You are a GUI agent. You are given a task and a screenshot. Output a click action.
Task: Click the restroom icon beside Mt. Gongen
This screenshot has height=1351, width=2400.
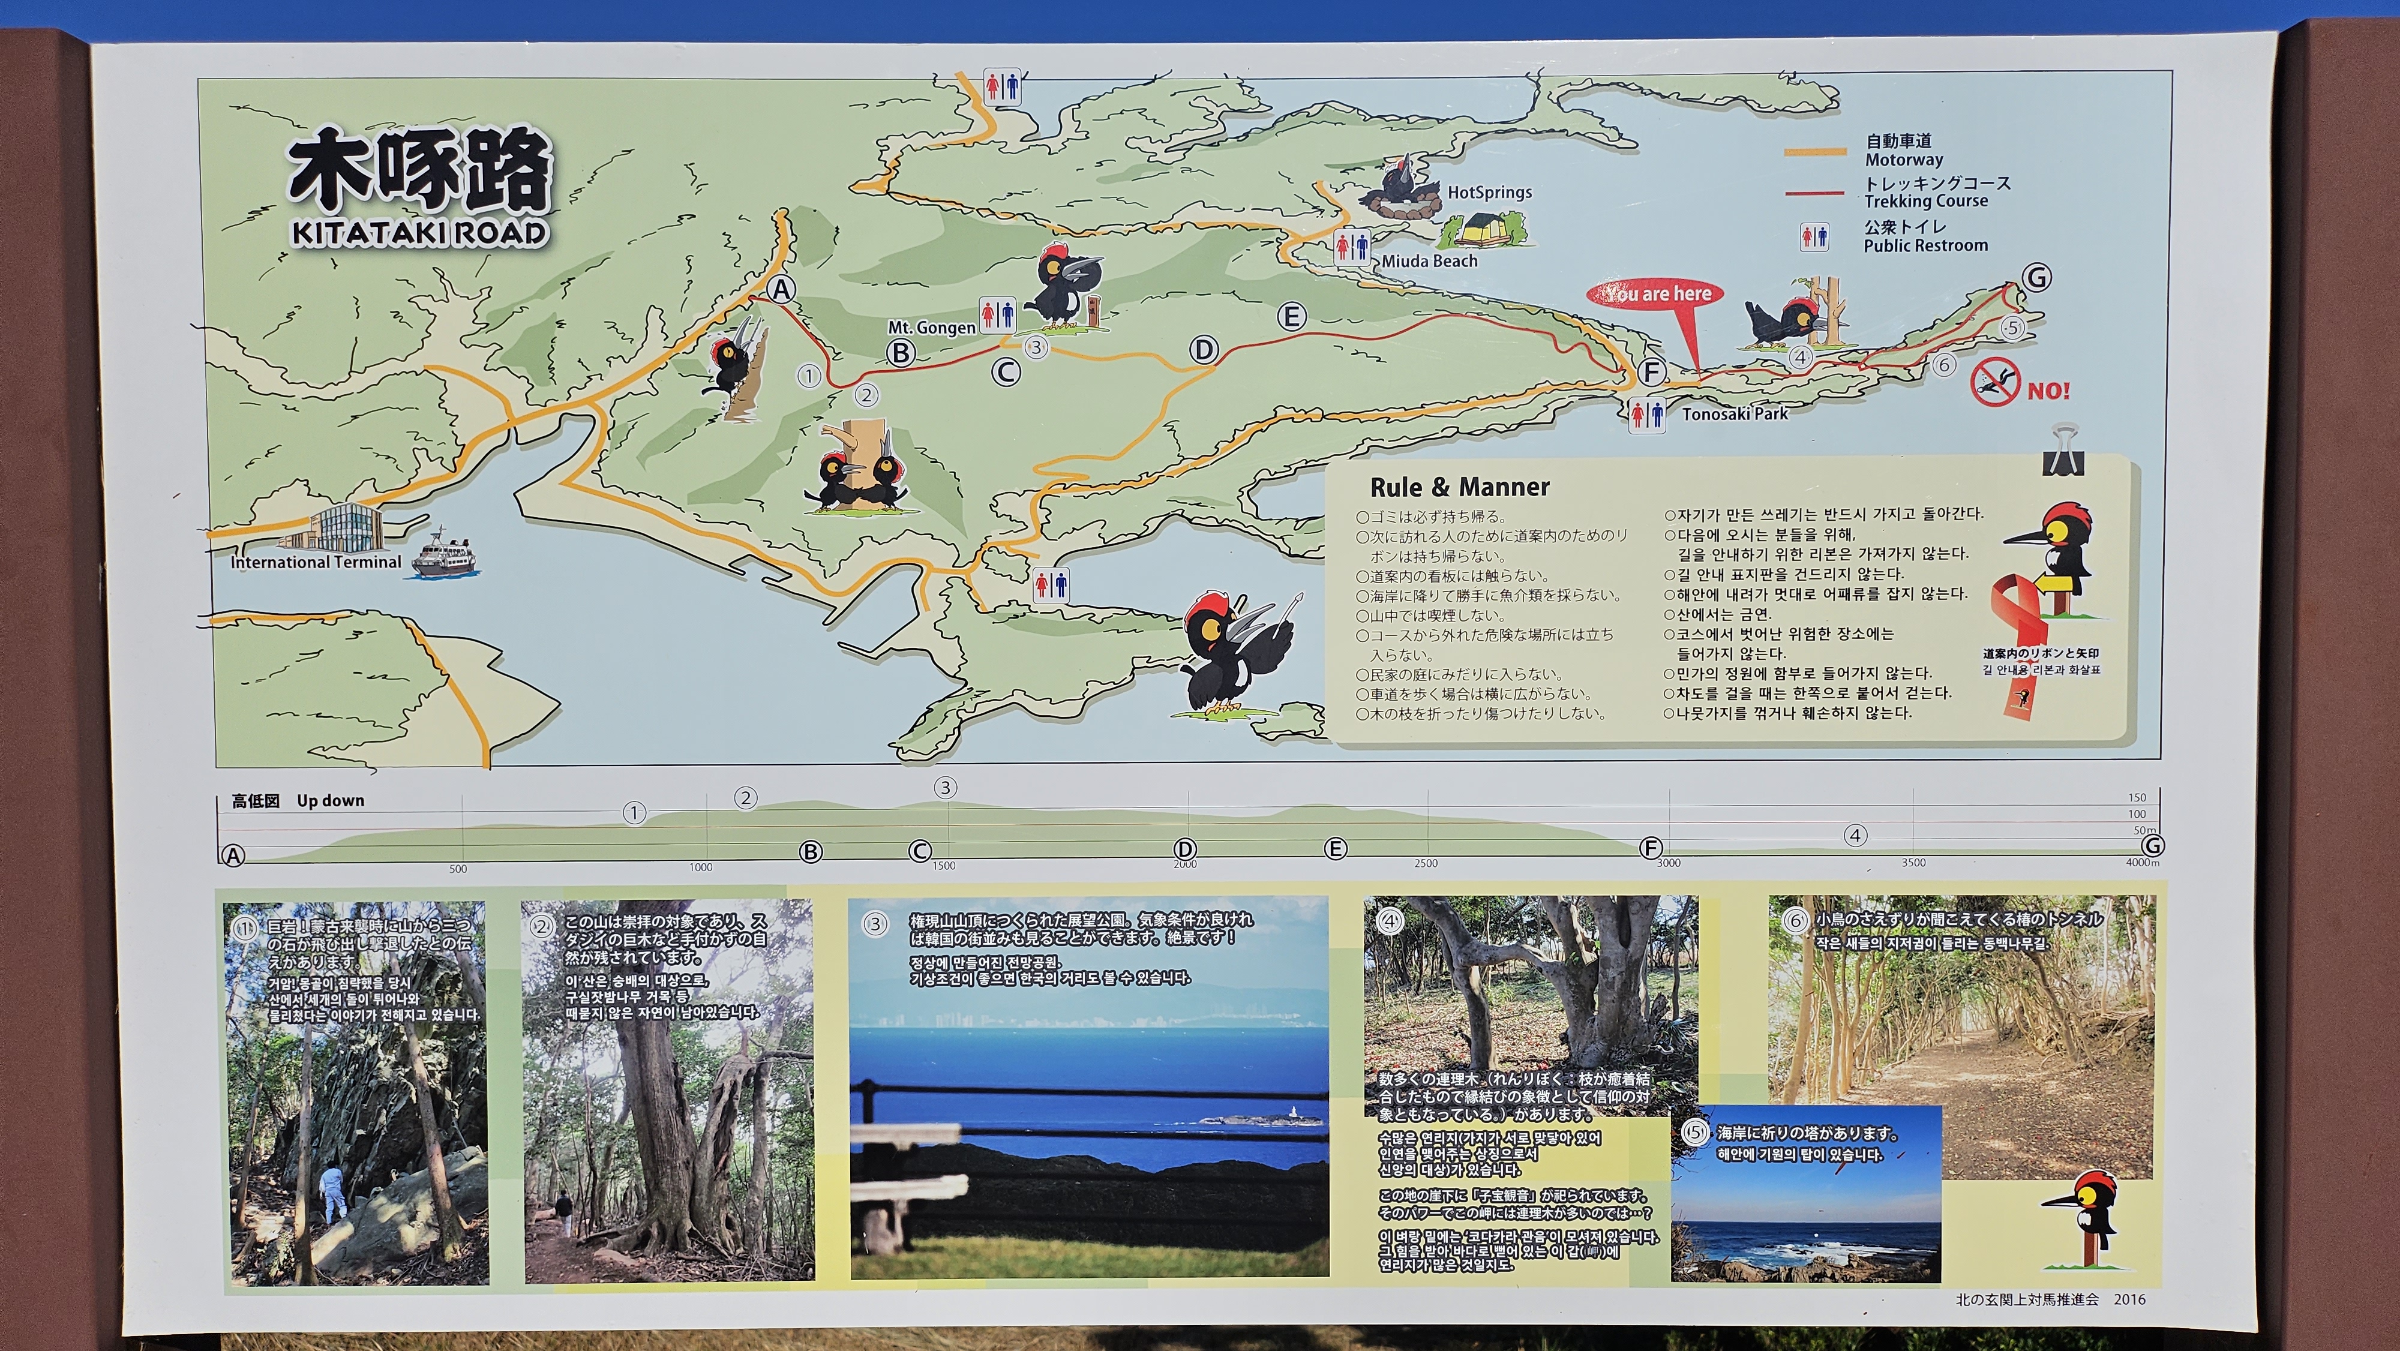(x=997, y=315)
